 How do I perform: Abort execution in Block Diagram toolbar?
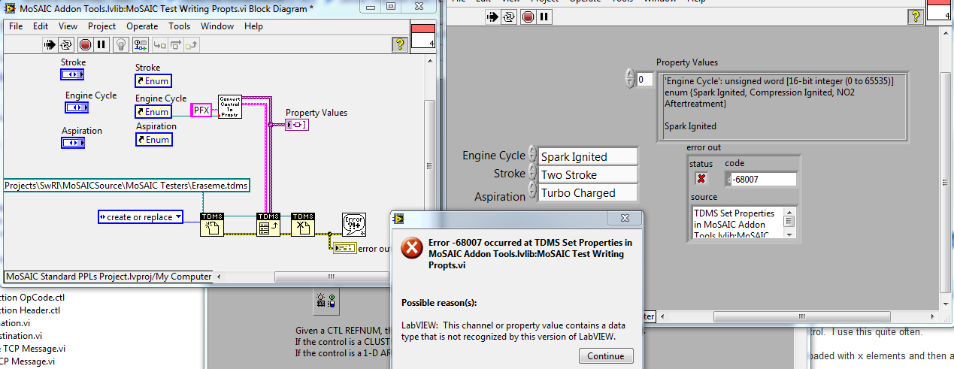pyautogui.click(x=85, y=45)
